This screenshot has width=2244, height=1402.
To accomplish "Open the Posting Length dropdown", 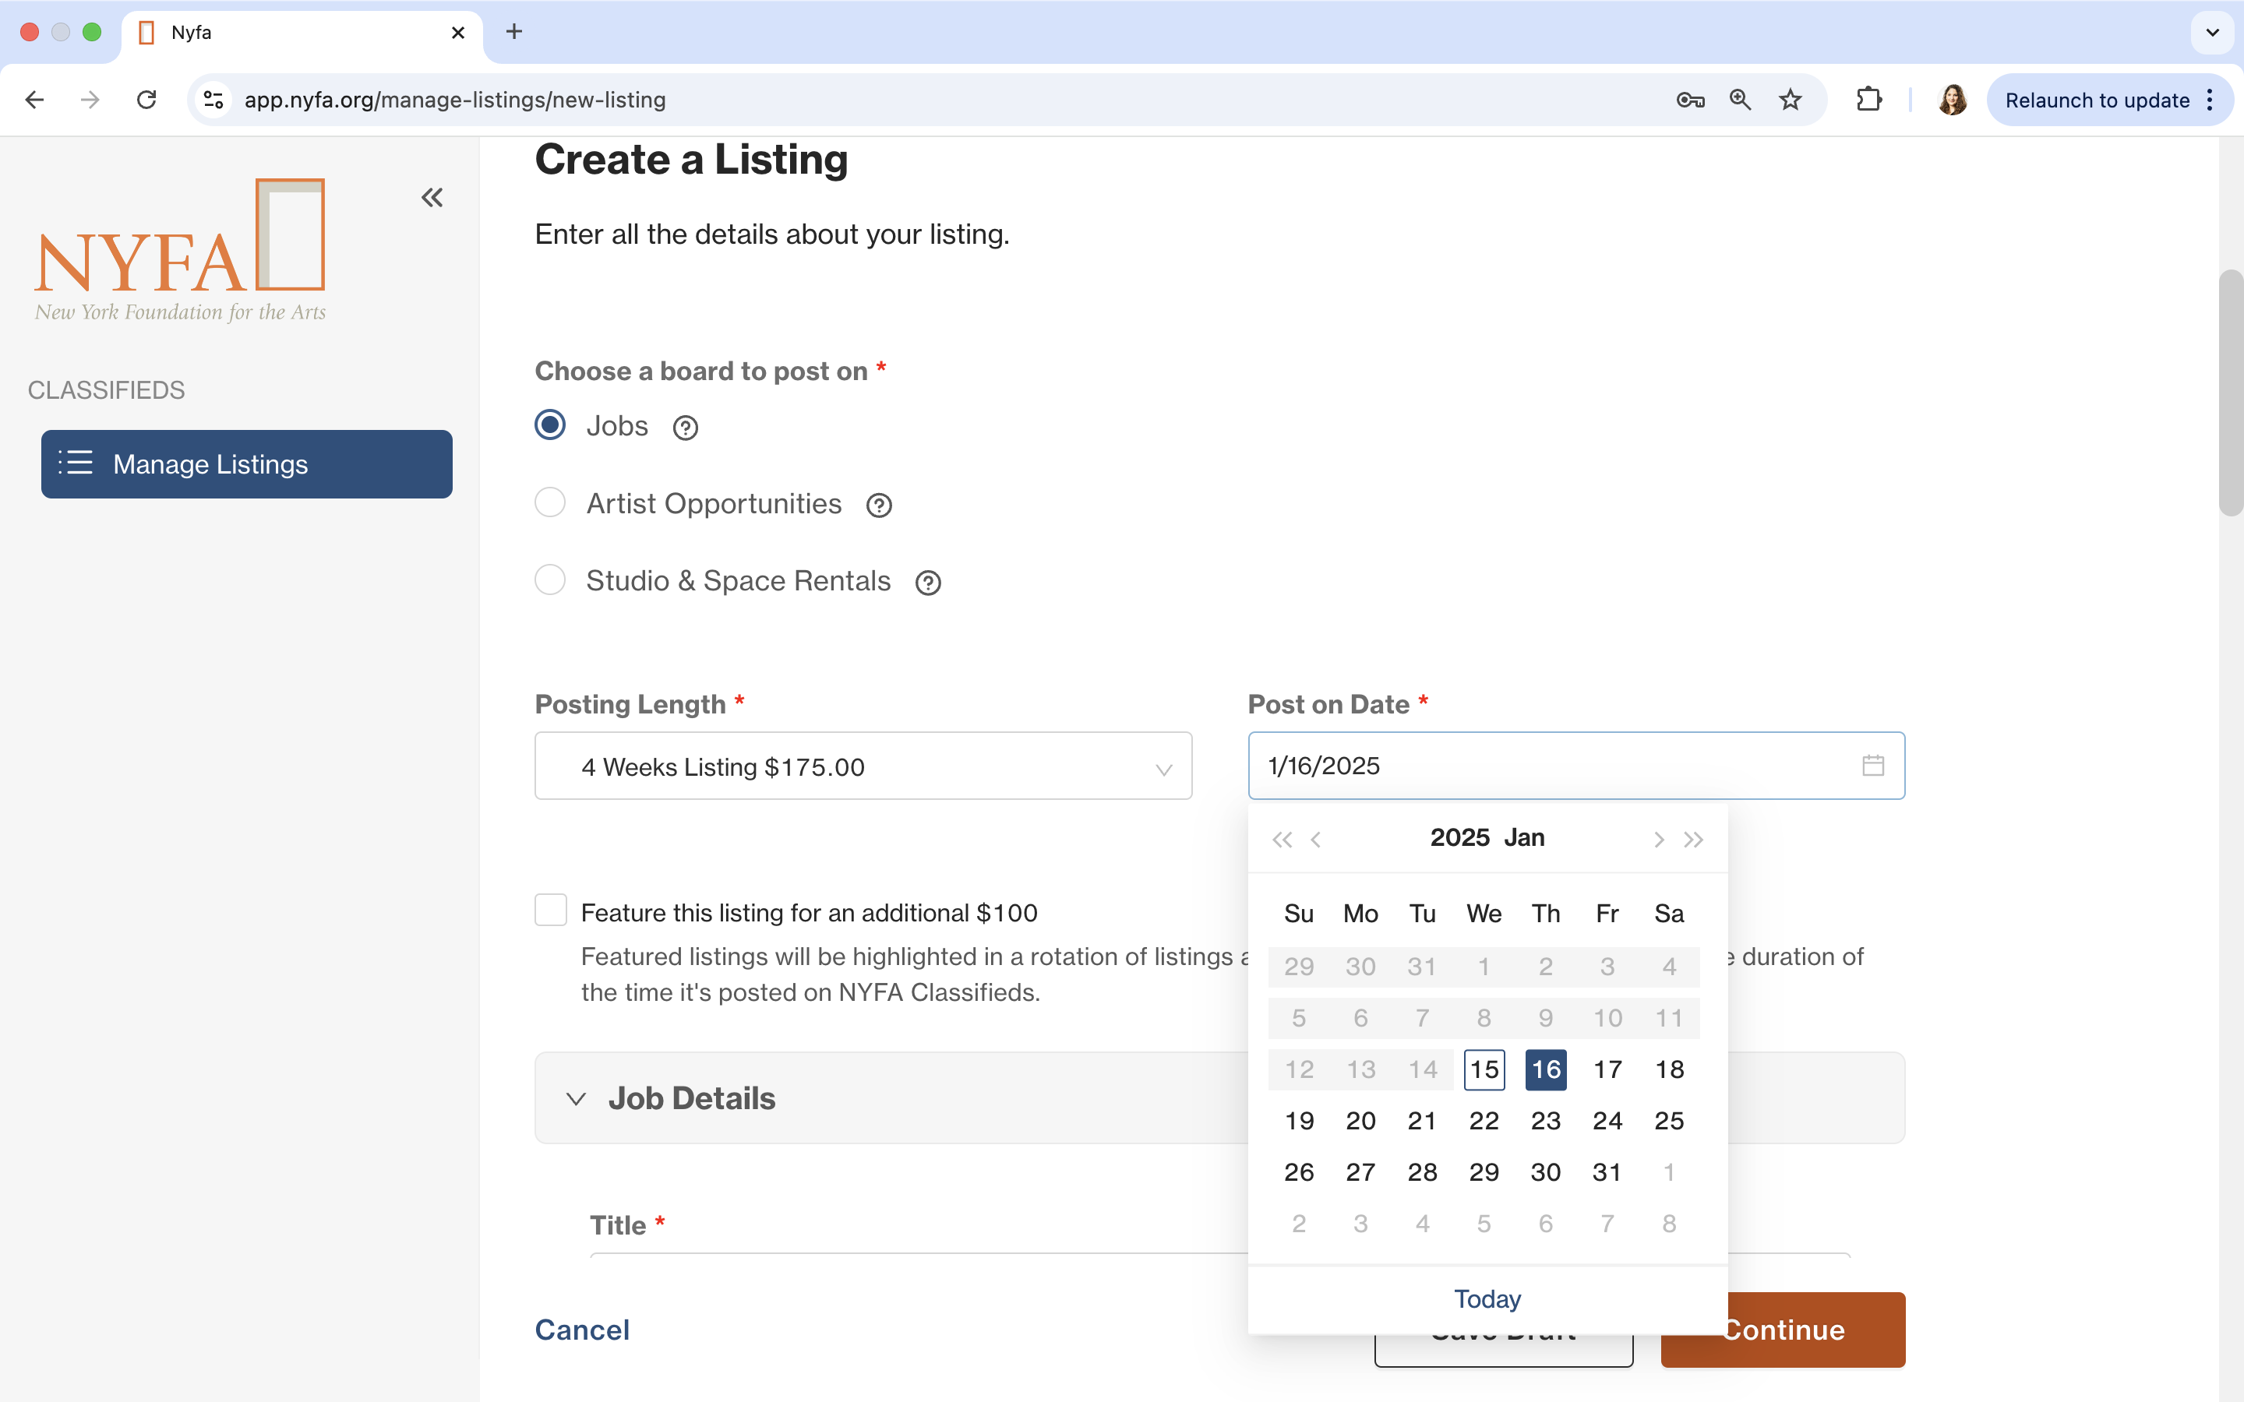I will click(863, 766).
